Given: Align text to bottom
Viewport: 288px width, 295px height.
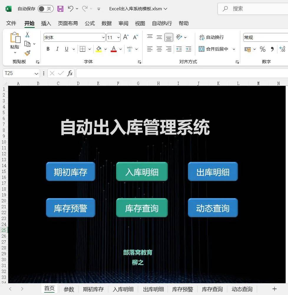Looking at the screenshot, I should 168,37.
